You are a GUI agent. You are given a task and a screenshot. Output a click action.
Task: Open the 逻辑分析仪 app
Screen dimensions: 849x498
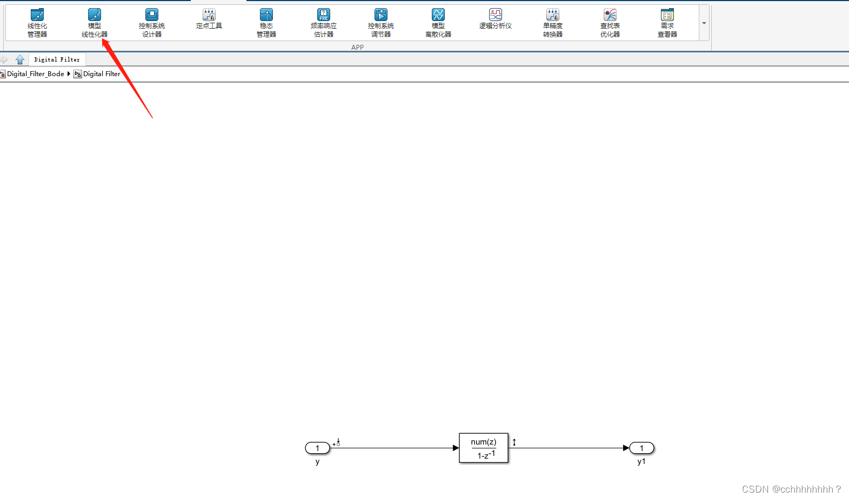tap(496, 19)
